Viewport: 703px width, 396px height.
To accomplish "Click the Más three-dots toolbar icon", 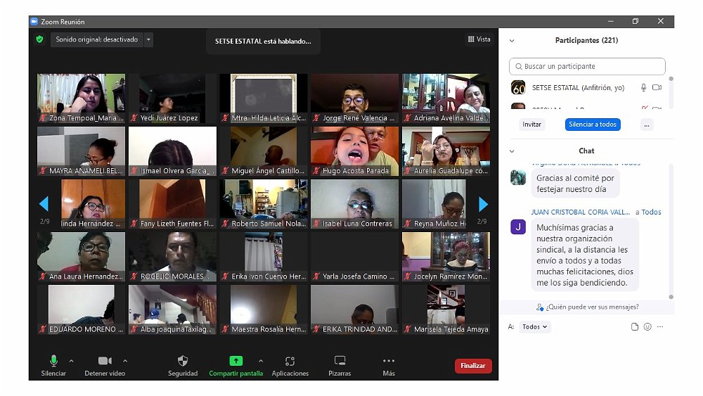I will pos(389,362).
